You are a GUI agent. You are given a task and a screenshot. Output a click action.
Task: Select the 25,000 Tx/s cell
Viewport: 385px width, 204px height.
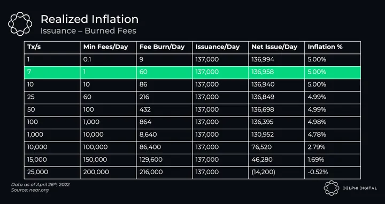click(x=52, y=172)
